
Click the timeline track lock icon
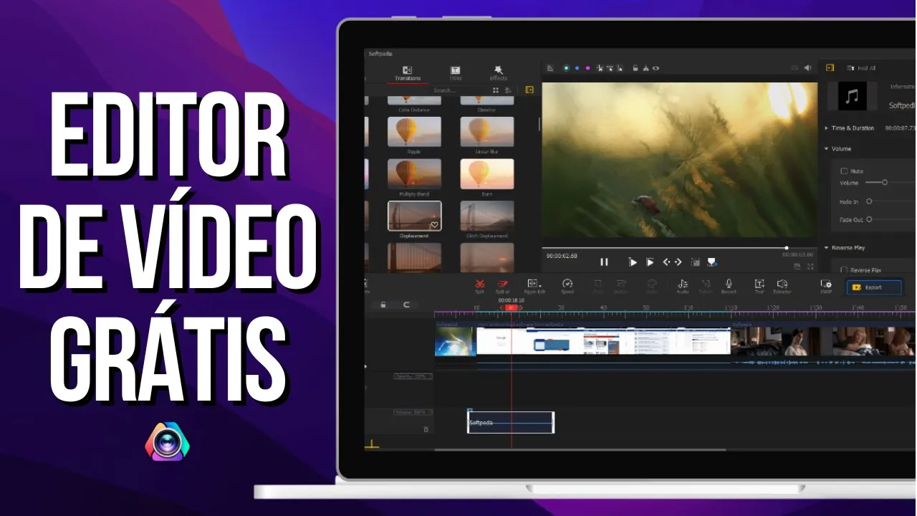click(x=383, y=305)
